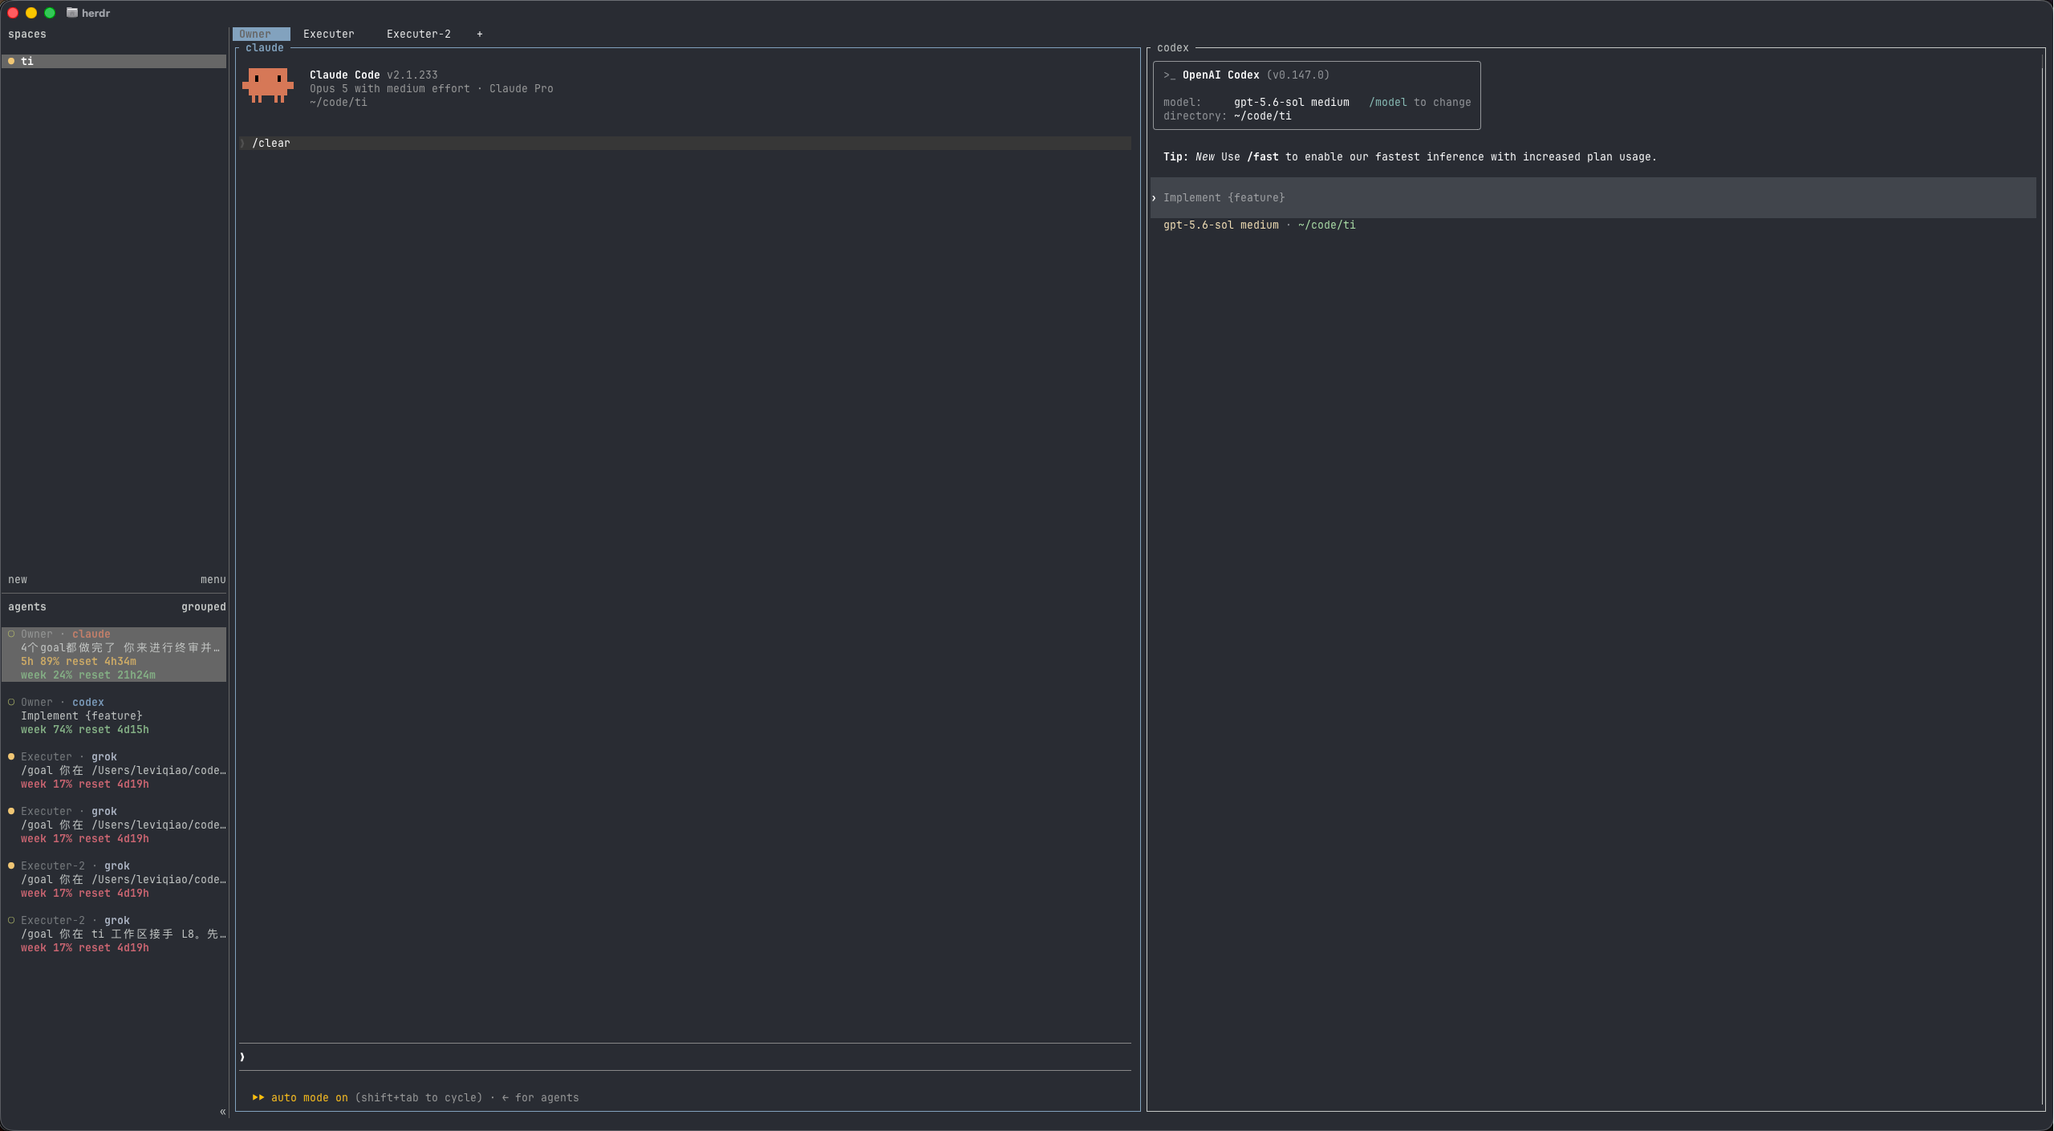
Task: Click the gpt-5.6-sol medium status line
Action: pos(1259,225)
